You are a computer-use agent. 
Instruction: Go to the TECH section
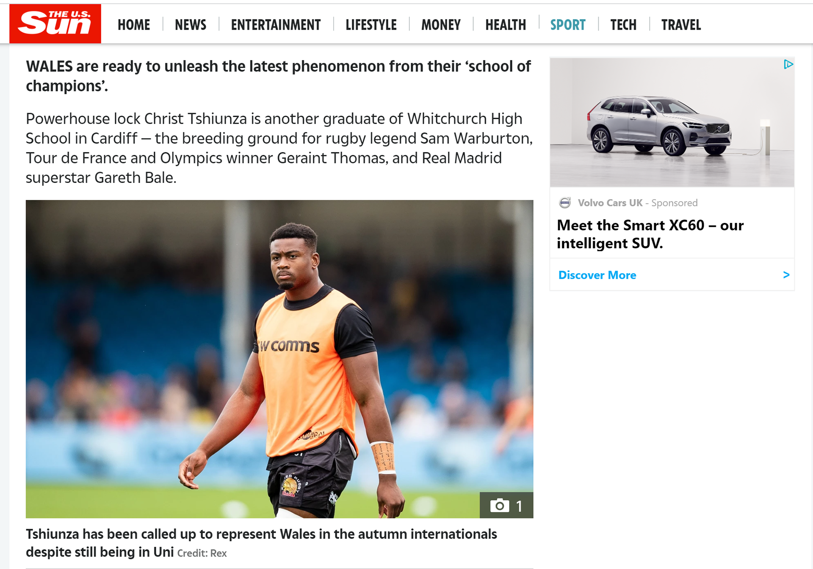623,25
